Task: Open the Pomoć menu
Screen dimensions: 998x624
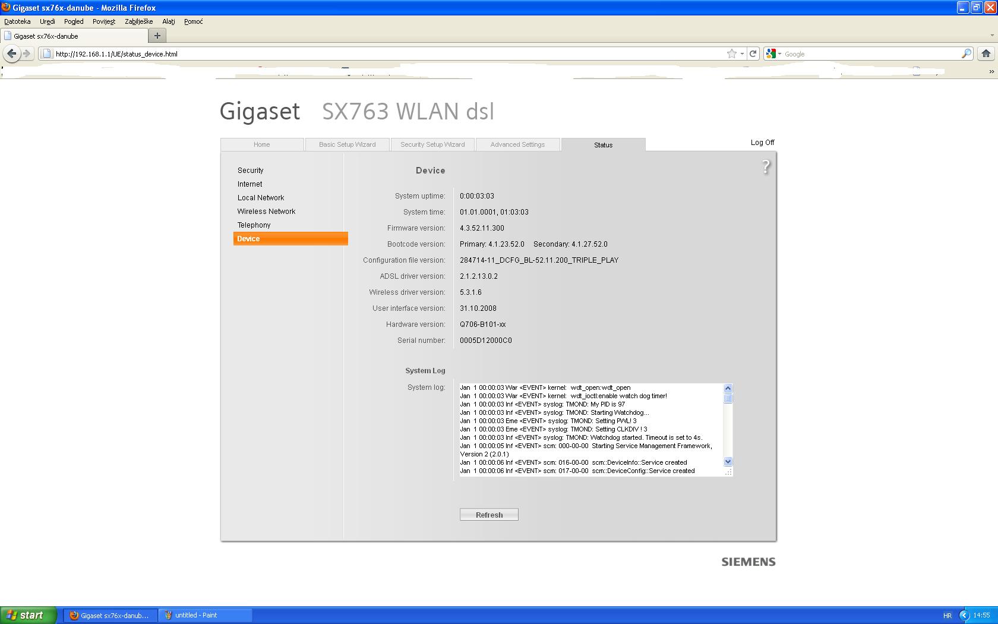Action: pos(194,21)
